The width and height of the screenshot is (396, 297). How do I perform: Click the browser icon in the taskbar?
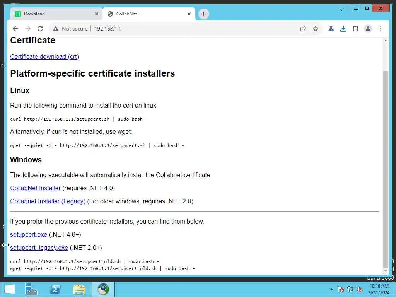pos(103,289)
